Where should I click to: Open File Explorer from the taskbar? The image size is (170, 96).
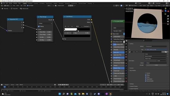coord(83,94)
